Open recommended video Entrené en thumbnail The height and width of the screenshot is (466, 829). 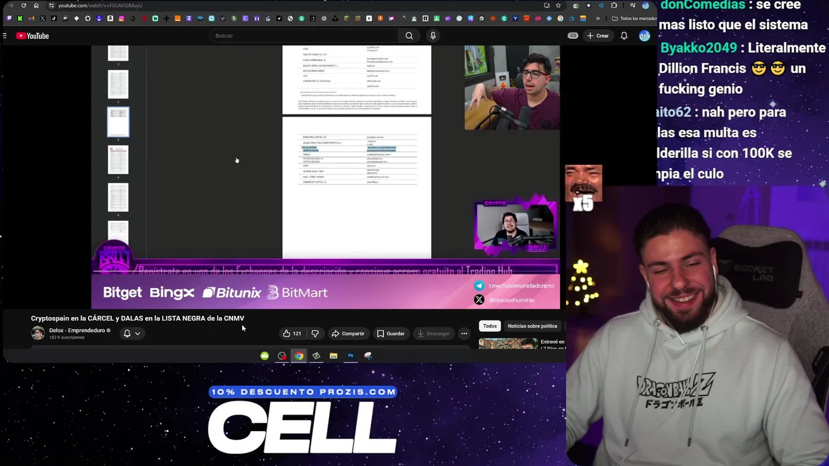(508, 344)
